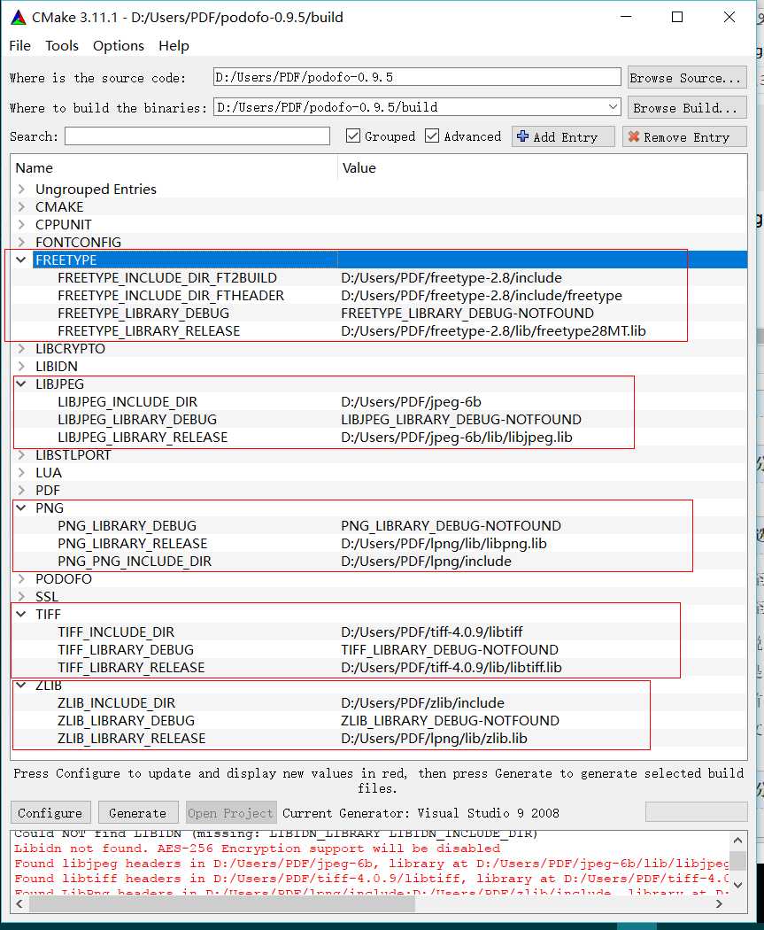
Task: Select the ZLIB_LIBRARY_RELEASE entry
Action: coord(132,739)
